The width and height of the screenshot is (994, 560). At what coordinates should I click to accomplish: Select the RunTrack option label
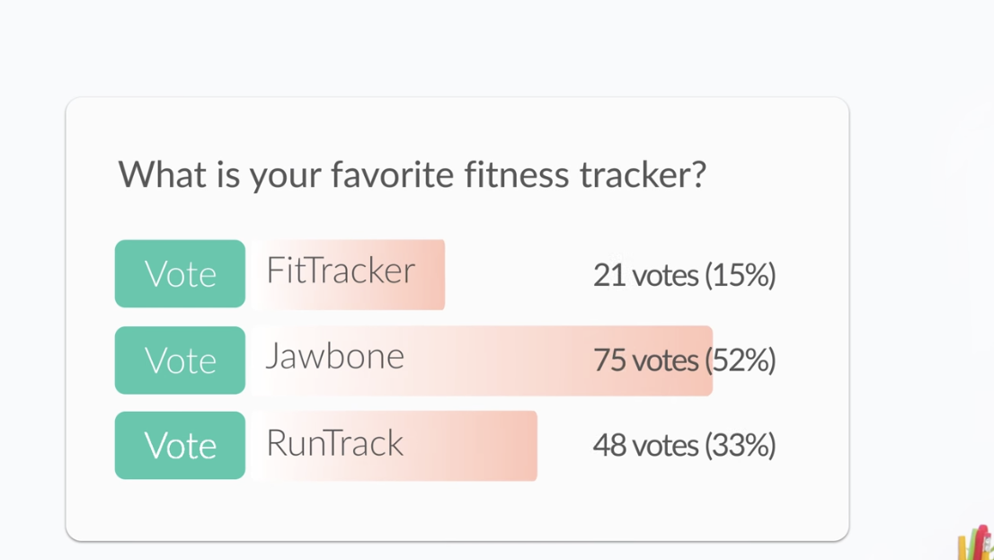click(334, 443)
